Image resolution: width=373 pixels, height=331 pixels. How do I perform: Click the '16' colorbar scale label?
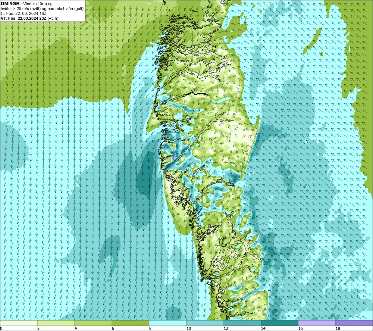click(x=300, y=329)
